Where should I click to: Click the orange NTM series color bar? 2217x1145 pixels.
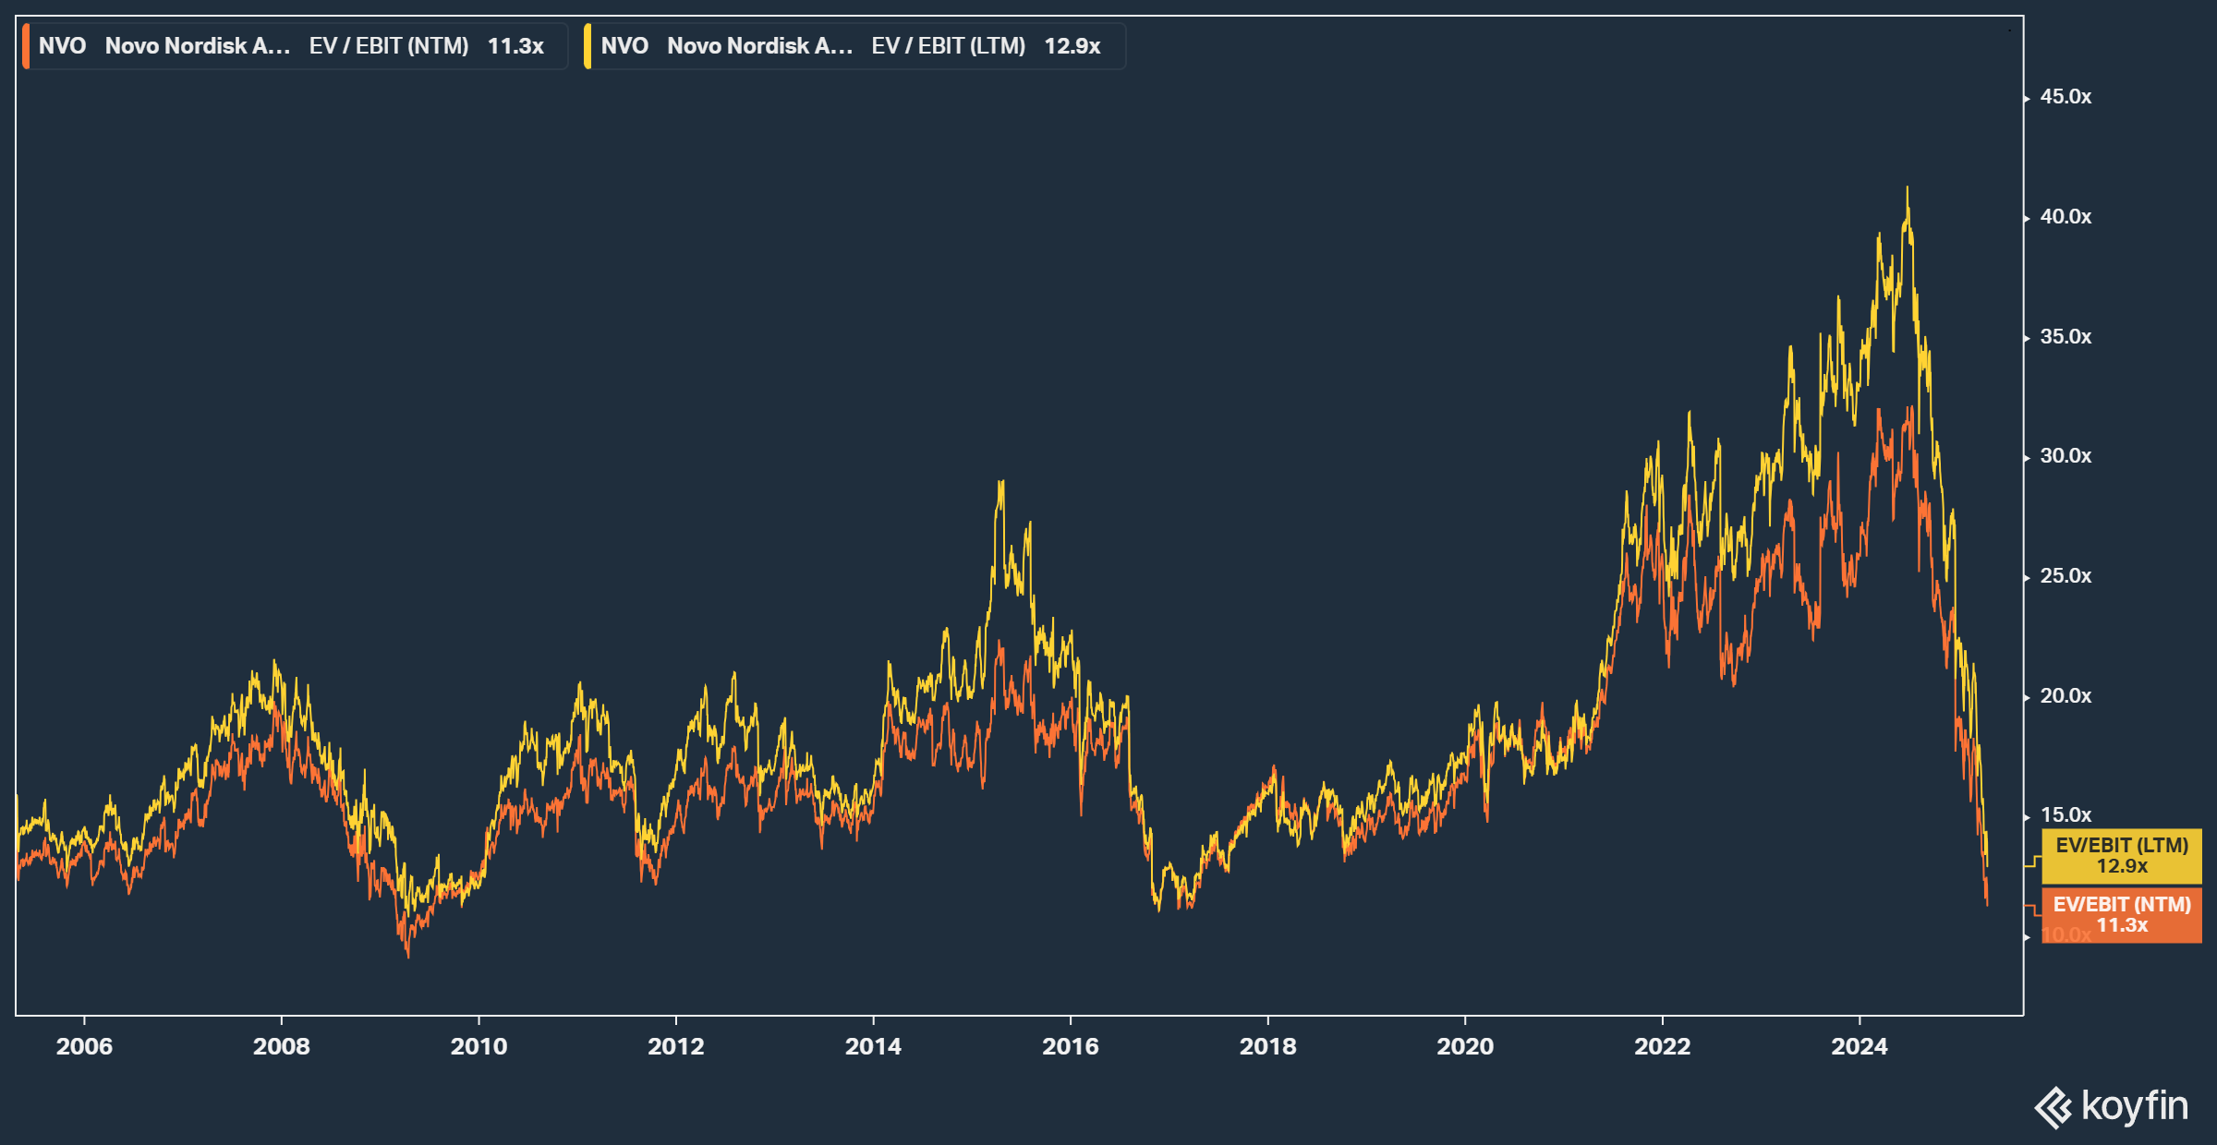tap(26, 46)
